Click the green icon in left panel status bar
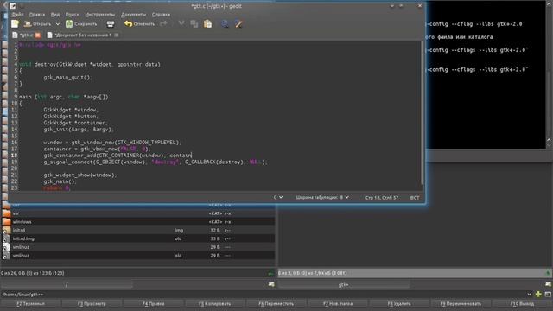The image size is (553, 311). point(270,273)
